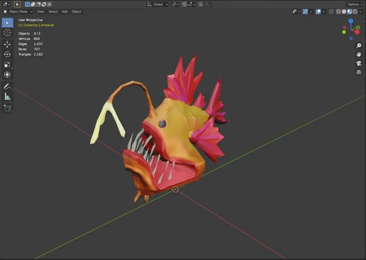Click the '(1) Collection | Armature' text
This screenshot has width=366, height=260.
(x=36, y=25)
